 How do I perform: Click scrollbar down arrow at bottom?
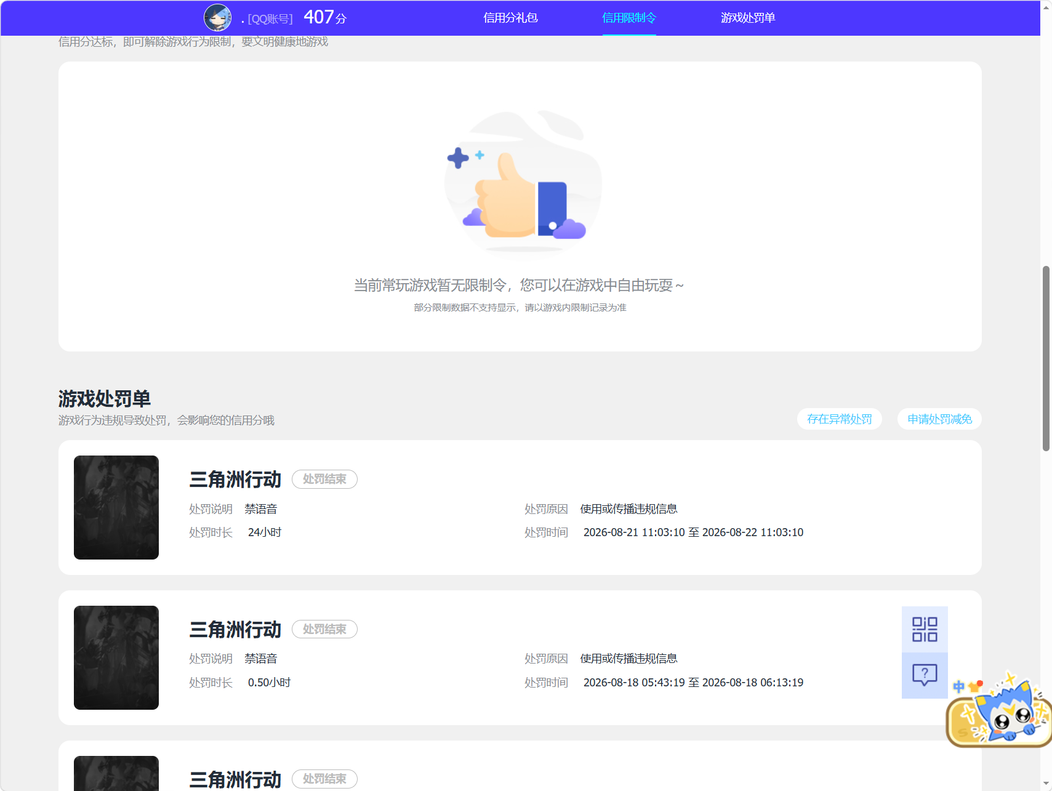click(1046, 784)
